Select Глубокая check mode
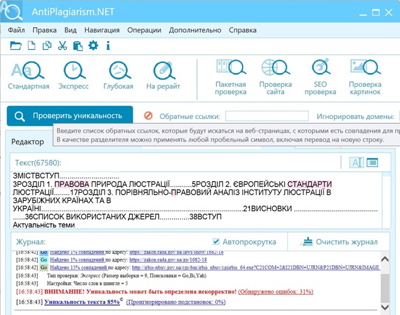Viewport: 400px width, 315px height. [118, 76]
